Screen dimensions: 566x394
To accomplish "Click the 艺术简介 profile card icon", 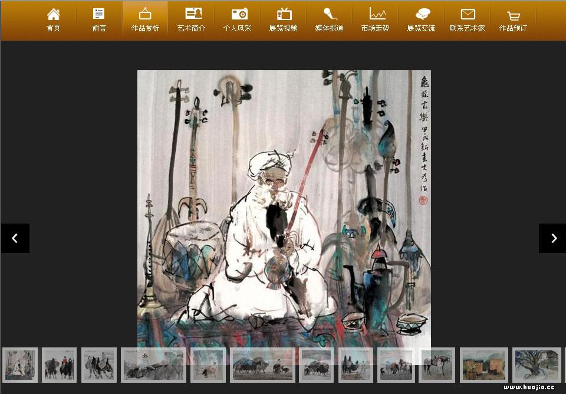I will click(193, 14).
